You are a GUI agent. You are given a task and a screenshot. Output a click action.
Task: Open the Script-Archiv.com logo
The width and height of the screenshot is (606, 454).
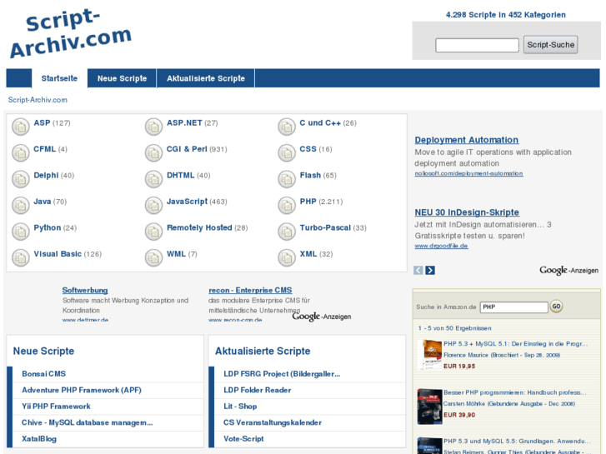pos(70,32)
